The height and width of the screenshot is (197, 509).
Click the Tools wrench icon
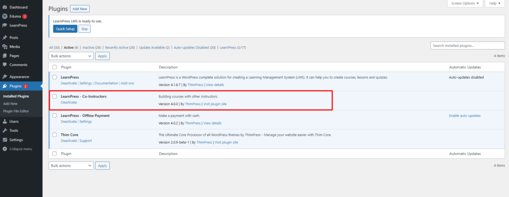pos(4,131)
